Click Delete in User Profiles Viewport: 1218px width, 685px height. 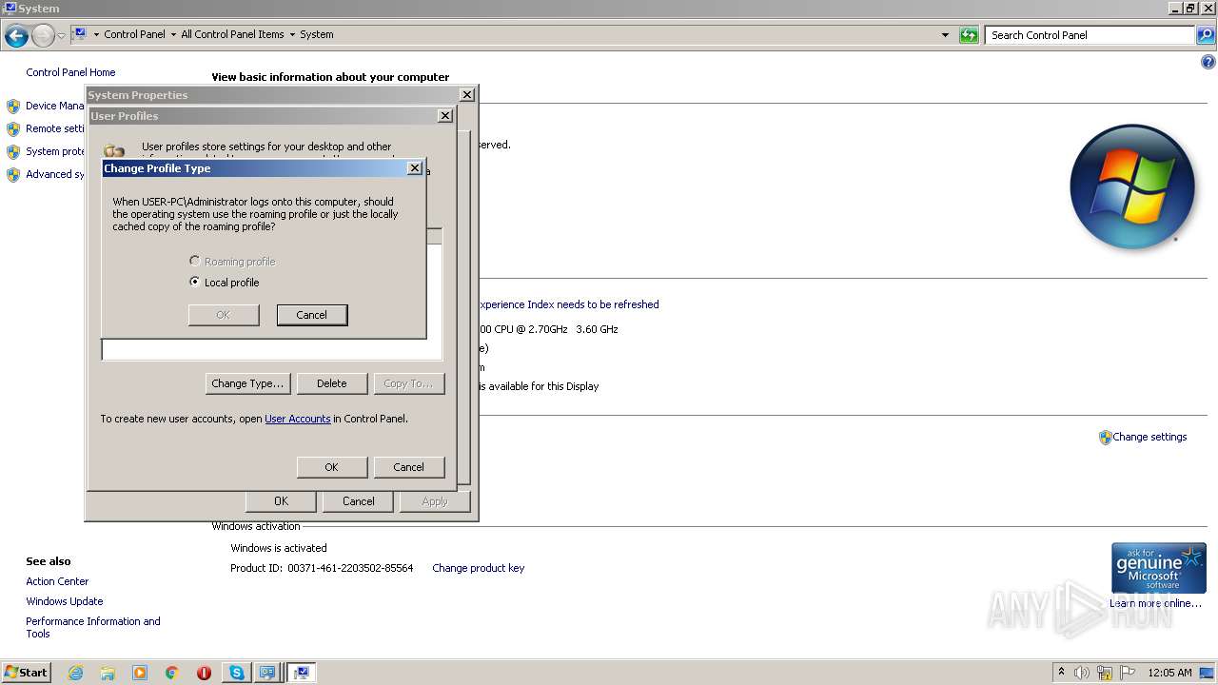click(x=332, y=383)
